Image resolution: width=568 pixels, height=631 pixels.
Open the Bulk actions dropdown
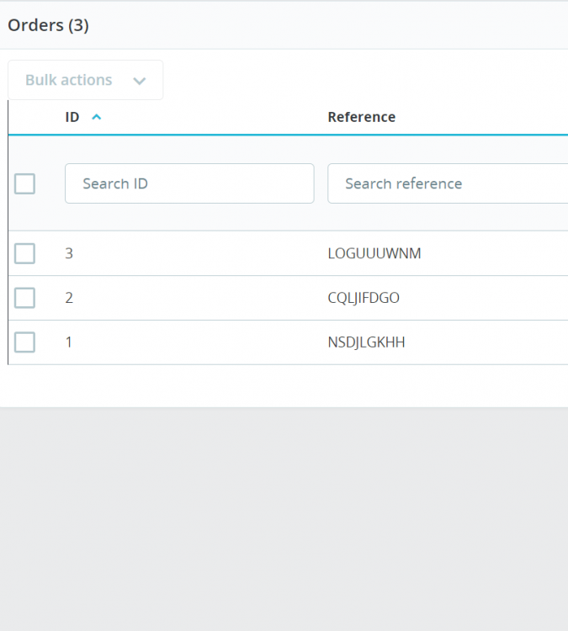(x=85, y=80)
